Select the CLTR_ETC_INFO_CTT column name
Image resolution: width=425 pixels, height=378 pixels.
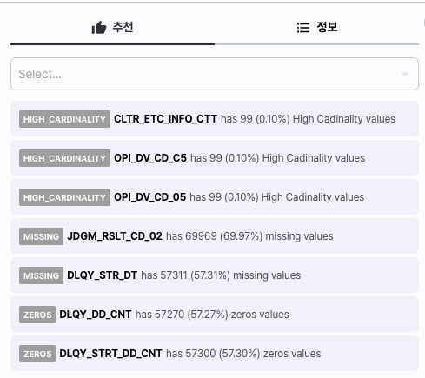(165, 119)
